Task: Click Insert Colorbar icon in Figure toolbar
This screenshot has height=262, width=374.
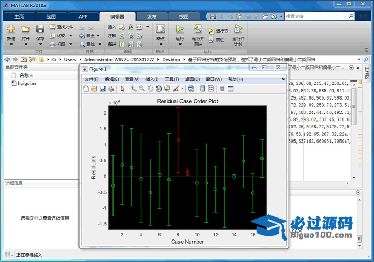Action: 202,89
